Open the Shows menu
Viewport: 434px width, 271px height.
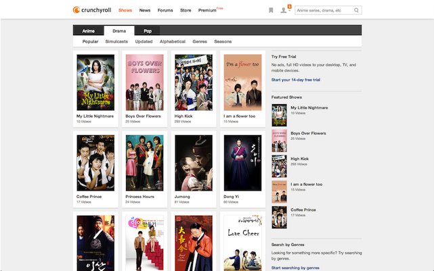click(125, 10)
